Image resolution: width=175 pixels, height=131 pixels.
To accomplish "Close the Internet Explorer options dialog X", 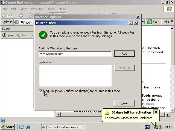I will (x=138, y=17).
